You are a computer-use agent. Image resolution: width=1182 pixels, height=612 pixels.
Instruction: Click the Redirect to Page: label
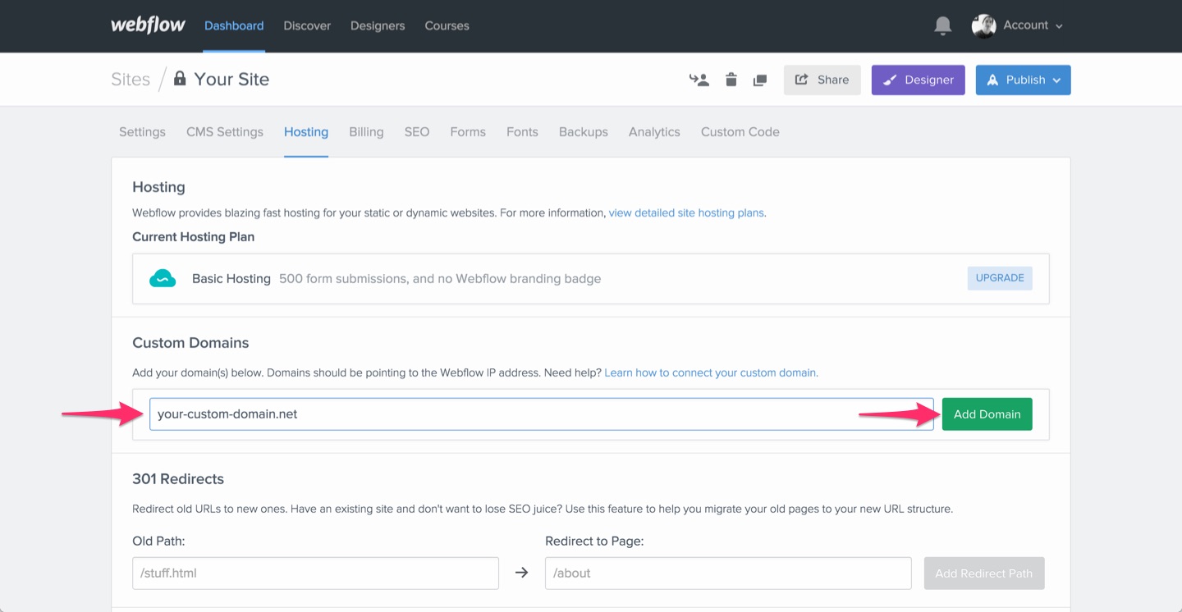pos(594,541)
